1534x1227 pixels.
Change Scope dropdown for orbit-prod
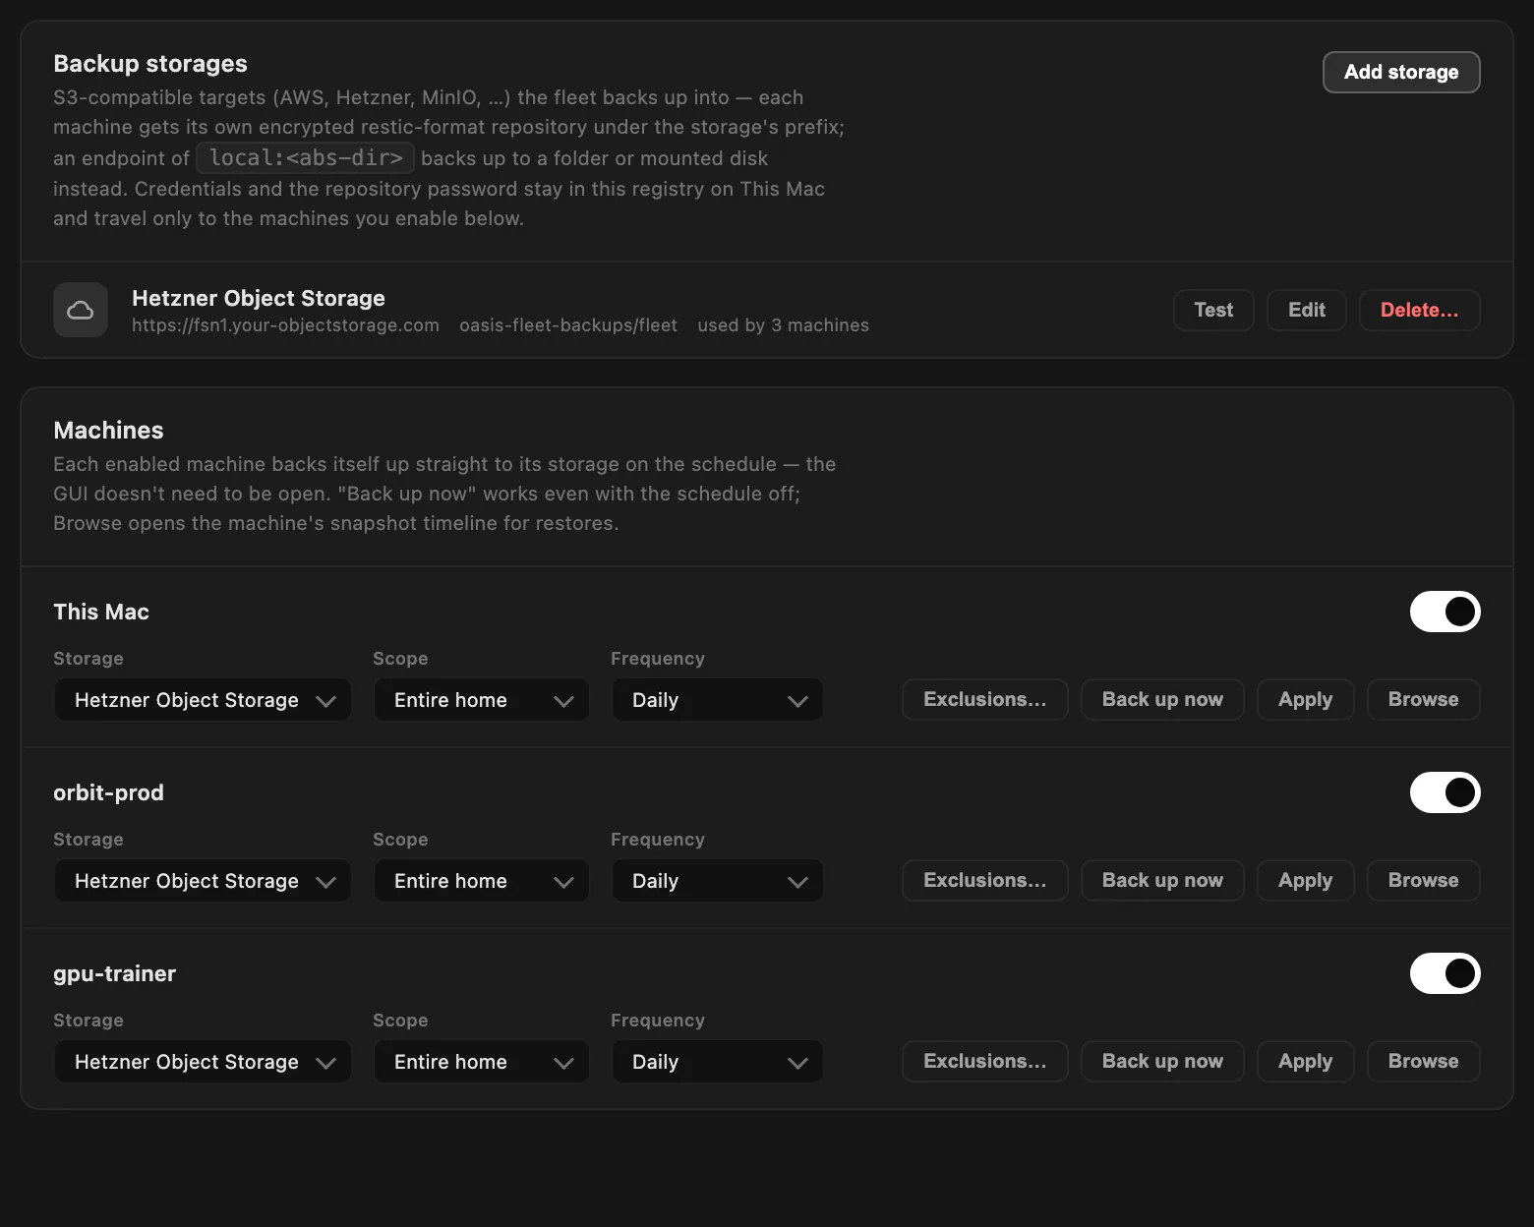tap(481, 881)
